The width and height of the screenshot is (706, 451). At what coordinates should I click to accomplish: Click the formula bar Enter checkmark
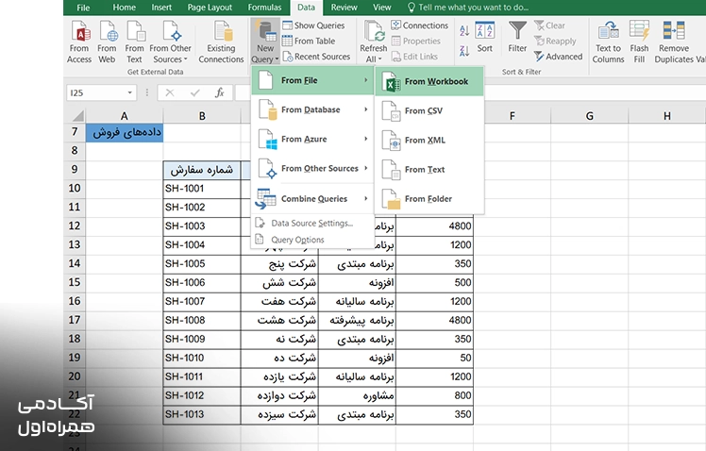(195, 92)
